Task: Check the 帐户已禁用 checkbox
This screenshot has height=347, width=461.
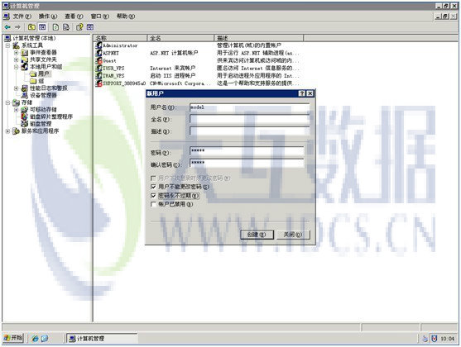Action: click(153, 204)
